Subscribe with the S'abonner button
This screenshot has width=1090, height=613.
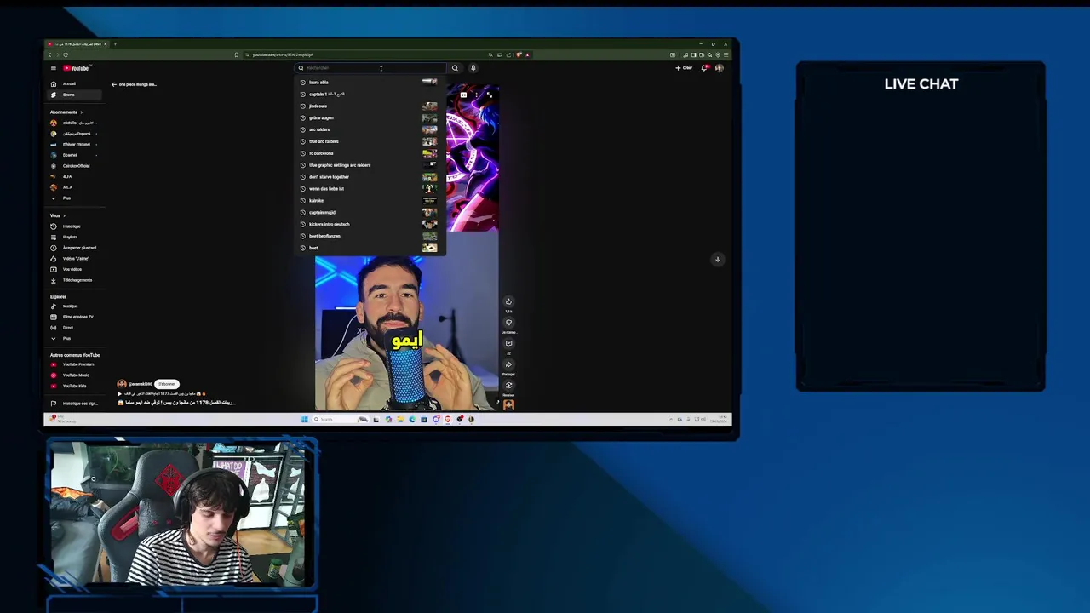click(167, 384)
